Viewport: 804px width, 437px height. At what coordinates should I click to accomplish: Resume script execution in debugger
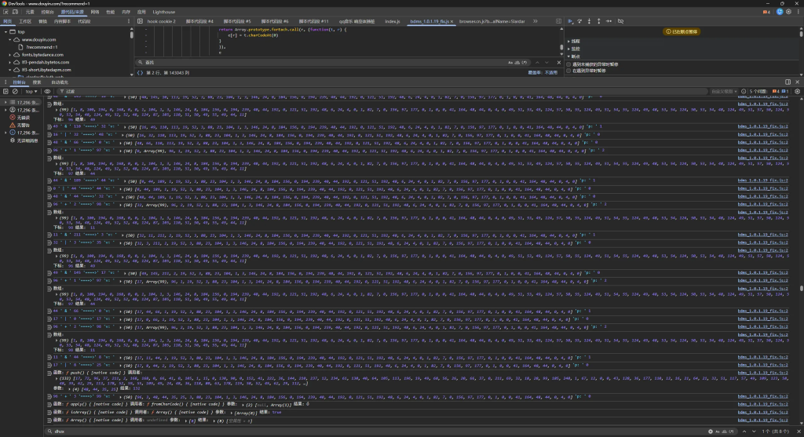(x=569, y=22)
